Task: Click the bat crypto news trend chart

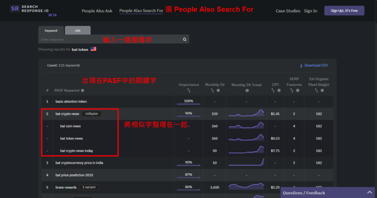Action: (x=246, y=113)
